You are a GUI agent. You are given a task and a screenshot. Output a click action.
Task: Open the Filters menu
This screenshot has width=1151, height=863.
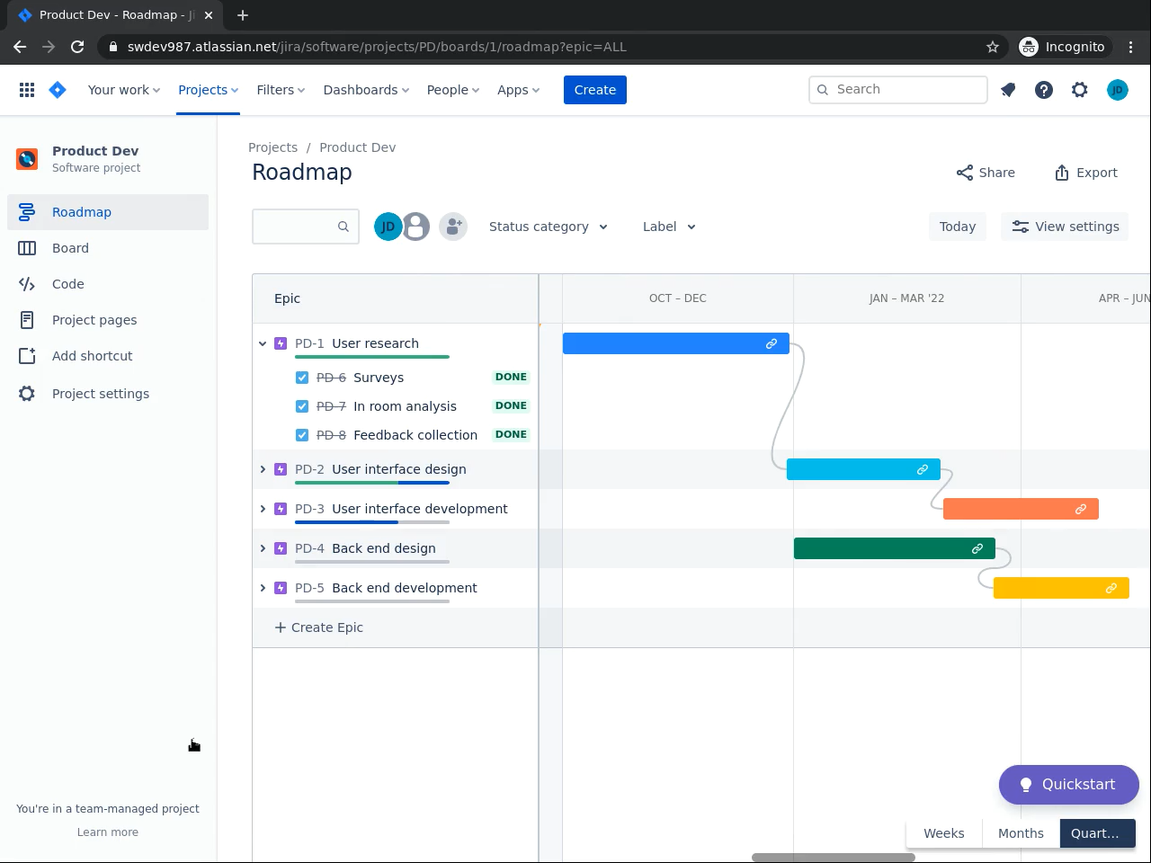point(281,90)
